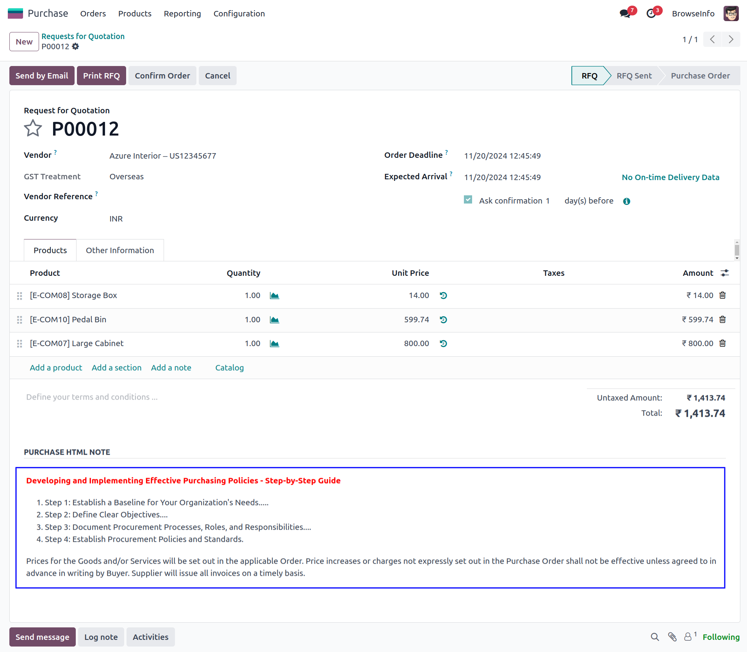Image resolution: width=747 pixels, height=652 pixels.
Task: Open the gear actions menu beside P00012
Action: tap(75, 46)
